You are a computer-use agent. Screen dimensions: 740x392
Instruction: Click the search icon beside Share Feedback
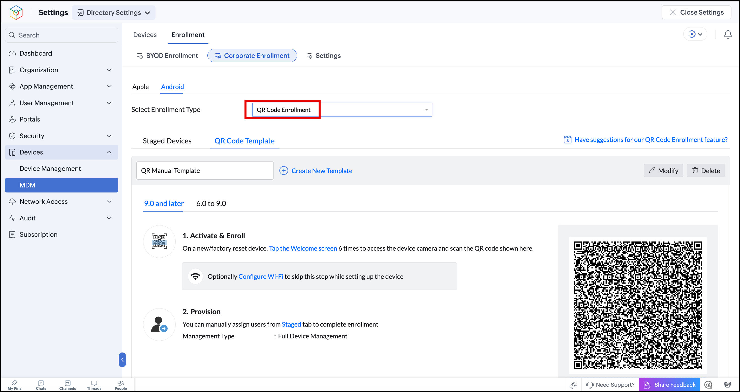pos(708,385)
